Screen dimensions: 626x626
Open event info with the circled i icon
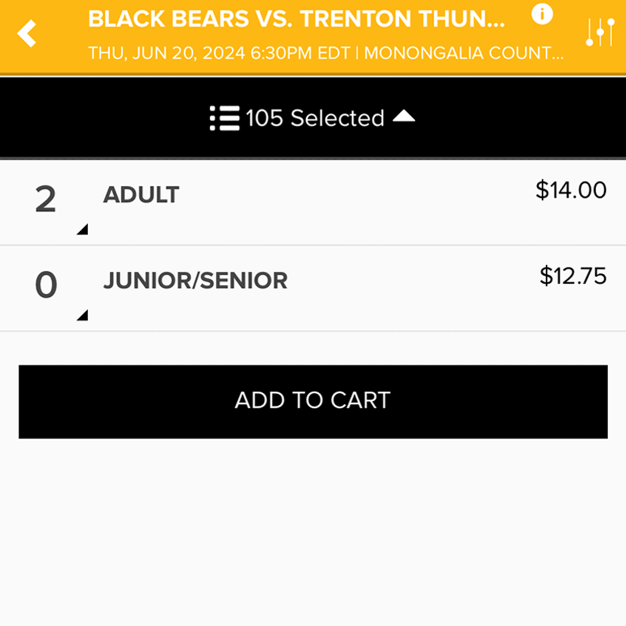542,14
